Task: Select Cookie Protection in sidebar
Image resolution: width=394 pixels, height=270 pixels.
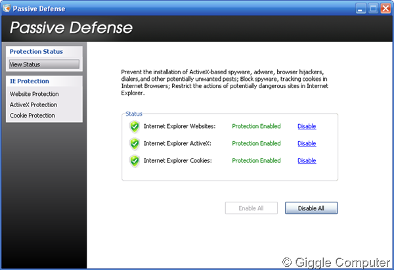Action: pyautogui.click(x=32, y=116)
